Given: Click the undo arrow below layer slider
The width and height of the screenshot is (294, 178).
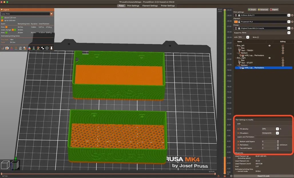Looking at the screenshot, I should 218,176.
